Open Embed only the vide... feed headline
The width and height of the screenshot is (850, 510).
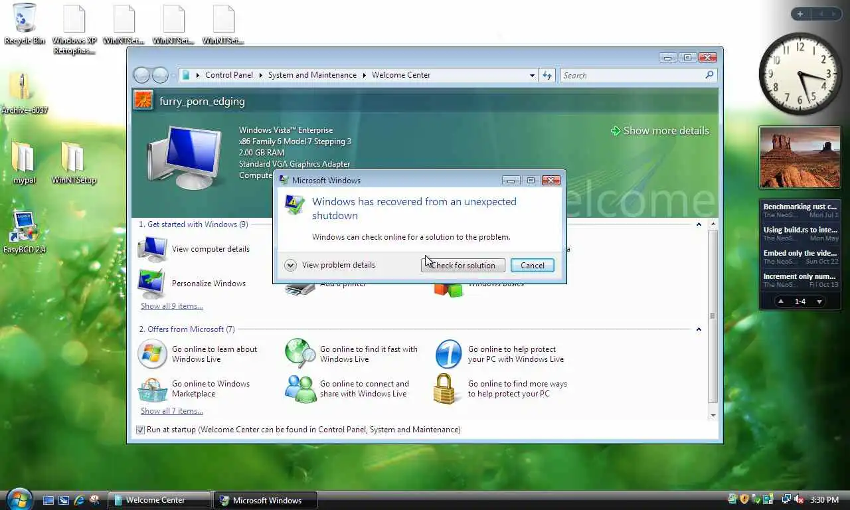(x=800, y=257)
